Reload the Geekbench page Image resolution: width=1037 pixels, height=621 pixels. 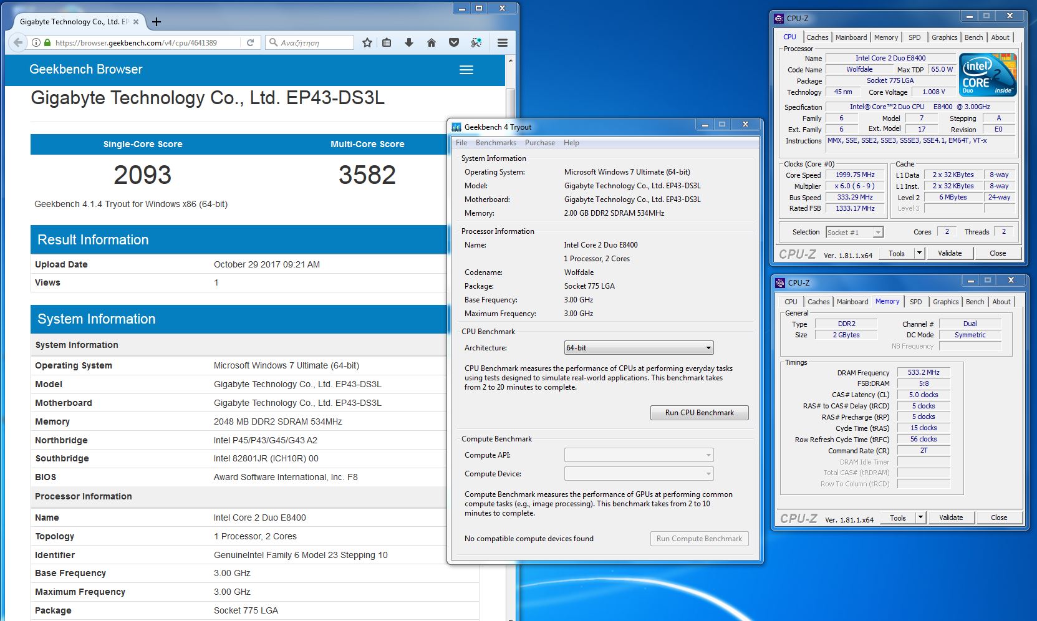pyautogui.click(x=250, y=42)
